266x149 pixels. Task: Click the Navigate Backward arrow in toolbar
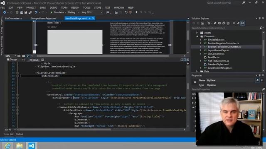5,12
